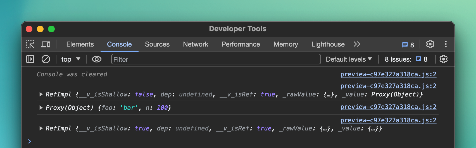Open the 8 Issues link in the console toolbar
The image size is (476, 148).
click(406, 59)
